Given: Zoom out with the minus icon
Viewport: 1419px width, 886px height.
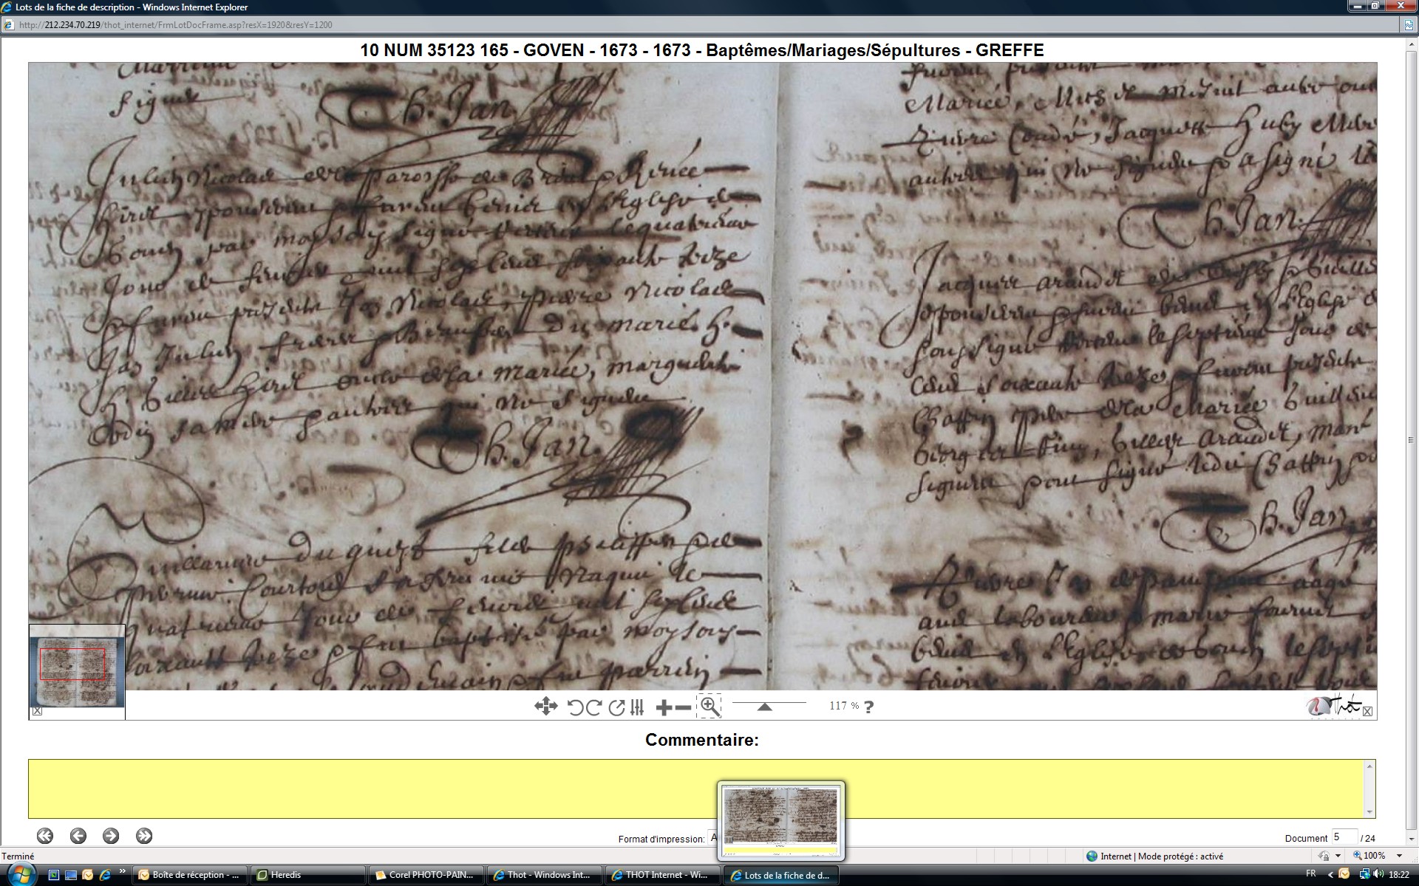Looking at the screenshot, I should pyautogui.click(x=684, y=707).
